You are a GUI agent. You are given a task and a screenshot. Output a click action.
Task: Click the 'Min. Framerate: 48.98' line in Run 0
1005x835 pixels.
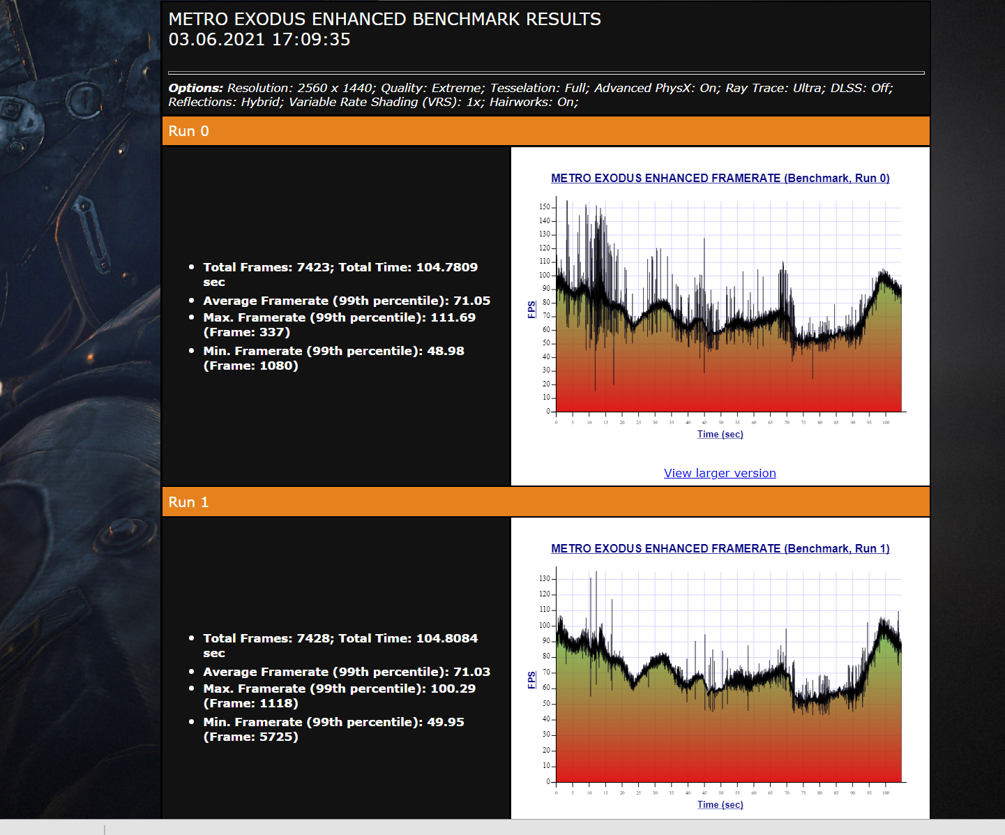pos(334,358)
